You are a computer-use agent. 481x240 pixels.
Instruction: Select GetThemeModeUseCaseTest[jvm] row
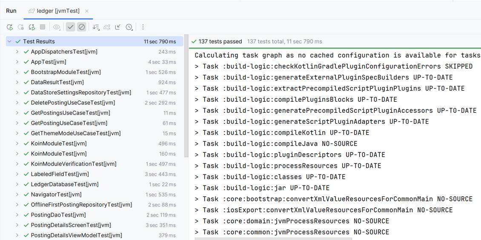[94, 133]
